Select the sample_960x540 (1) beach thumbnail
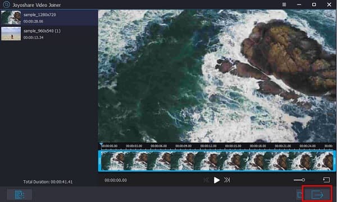Viewport: 337px width, 202px height. 11,34
